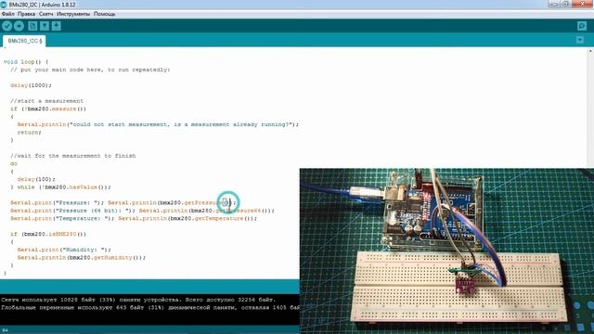Click the console line 'Глобальные переменные используют'
Viewport: 594px width, 334px height.
(x=150, y=307)
